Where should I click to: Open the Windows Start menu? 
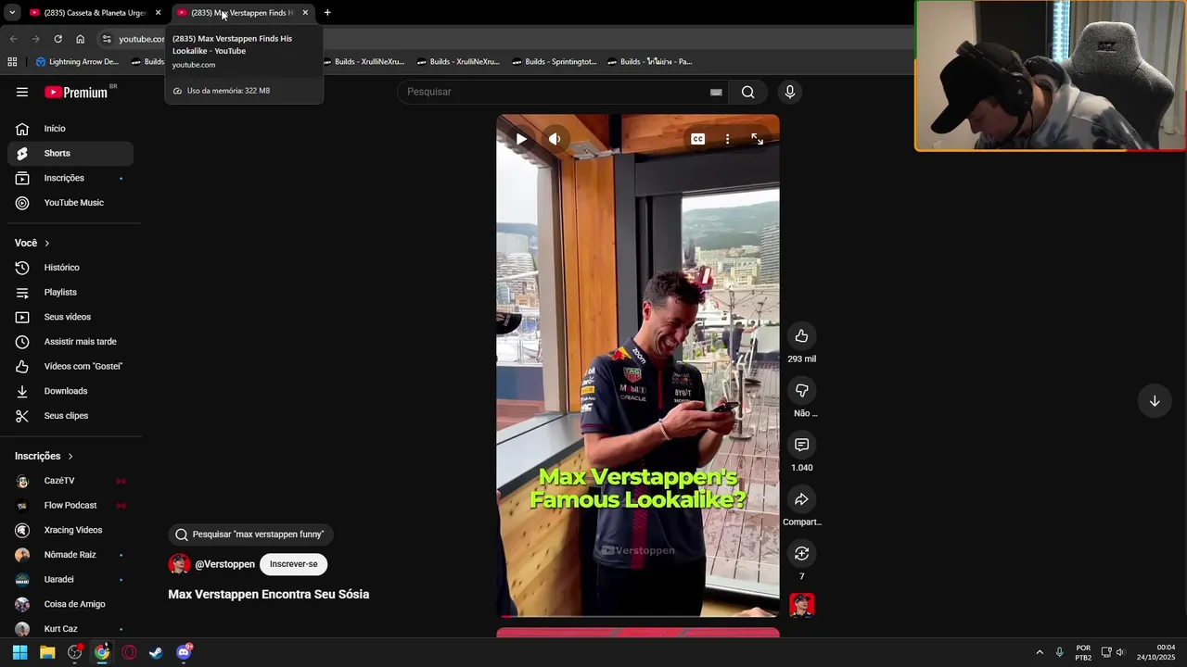click(x=19, y=652)
